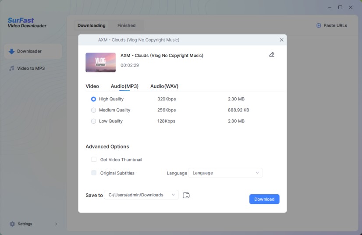Click the Settings gear icon
362x235 pixels.
click(12, 224)
